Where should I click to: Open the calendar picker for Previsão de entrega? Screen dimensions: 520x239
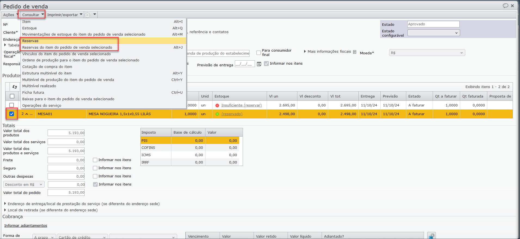[259, 64]
